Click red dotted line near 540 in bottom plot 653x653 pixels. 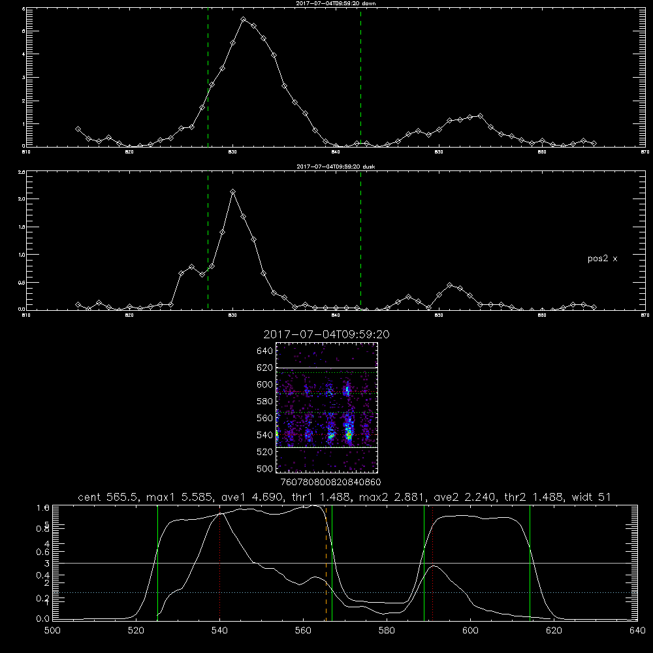pyautogui.click(x=220, y=563)
